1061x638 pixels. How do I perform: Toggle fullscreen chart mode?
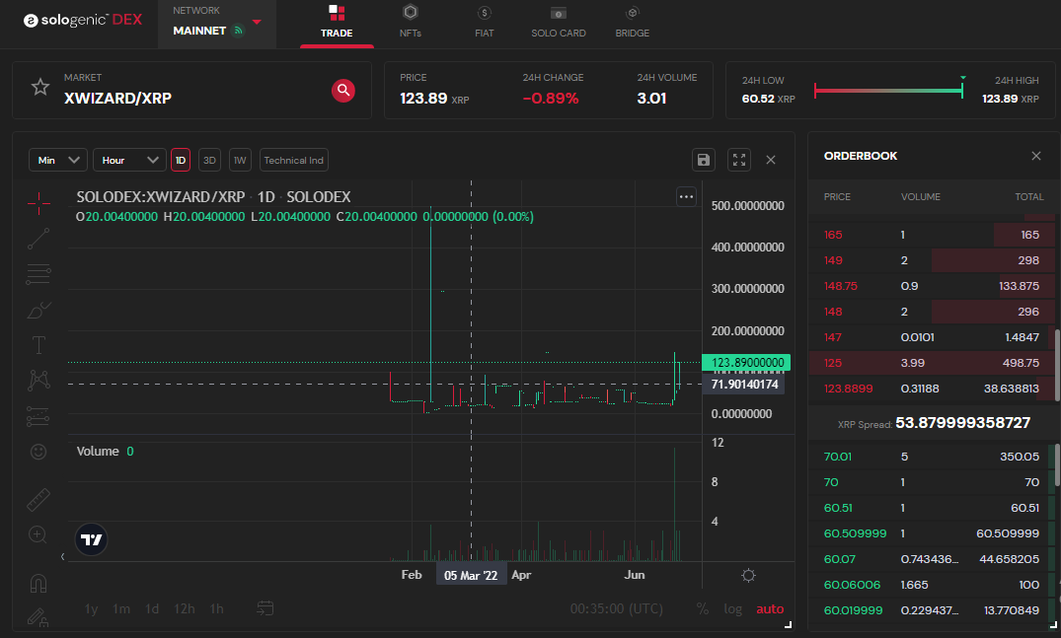pyautogui.click(x=739, y=160)
